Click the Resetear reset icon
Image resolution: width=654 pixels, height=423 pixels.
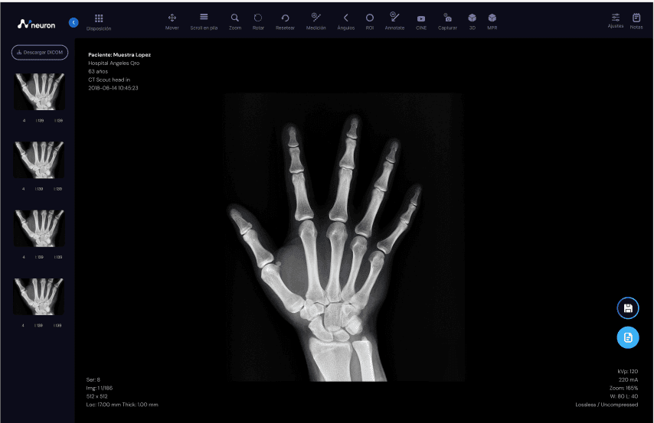(285, 18)
